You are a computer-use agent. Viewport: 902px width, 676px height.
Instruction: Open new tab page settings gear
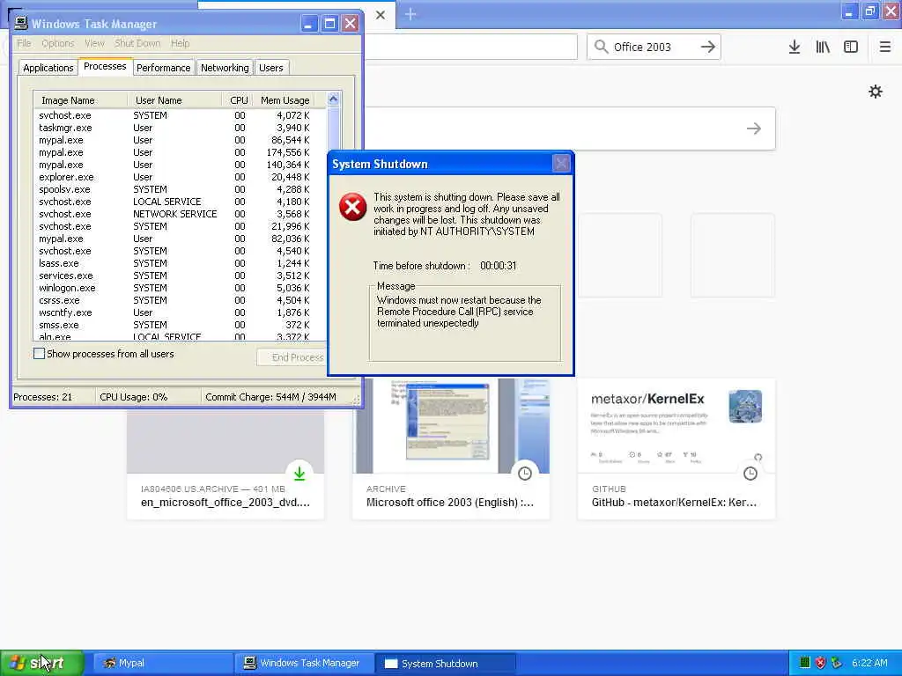click(x=876, y=92)
